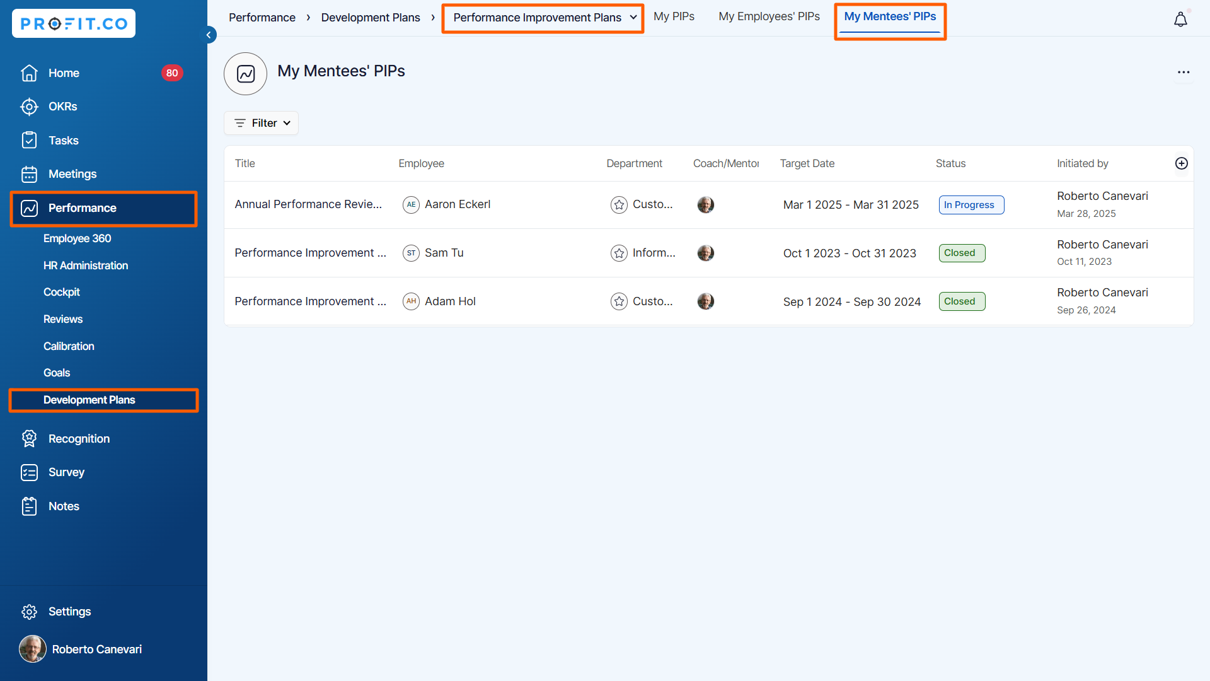
Task: Open the Performance Improvement Plans dropdown
Action: click(544, 18)
